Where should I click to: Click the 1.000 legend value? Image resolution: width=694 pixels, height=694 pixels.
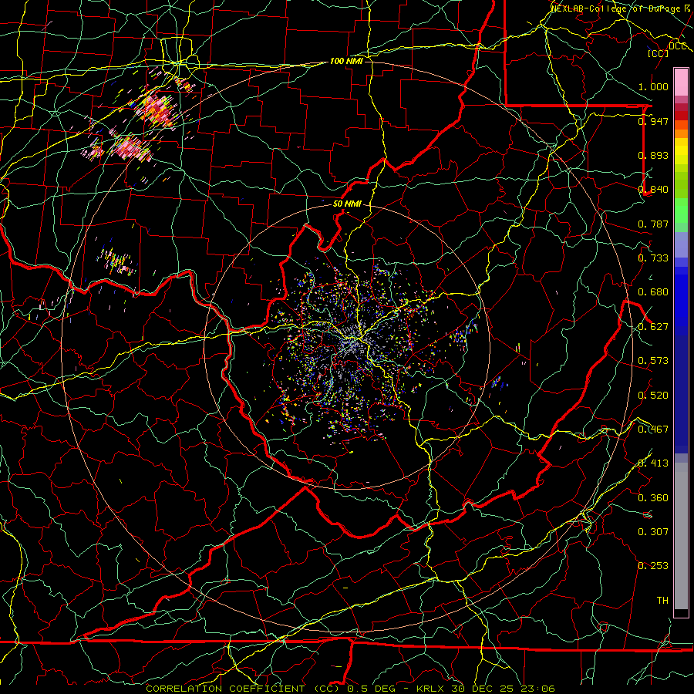point(653,86)
